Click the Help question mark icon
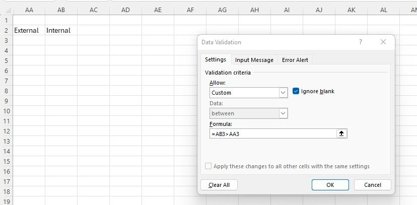Image resolution: width=417 pixels, height=205 pixels. (361, 42)
